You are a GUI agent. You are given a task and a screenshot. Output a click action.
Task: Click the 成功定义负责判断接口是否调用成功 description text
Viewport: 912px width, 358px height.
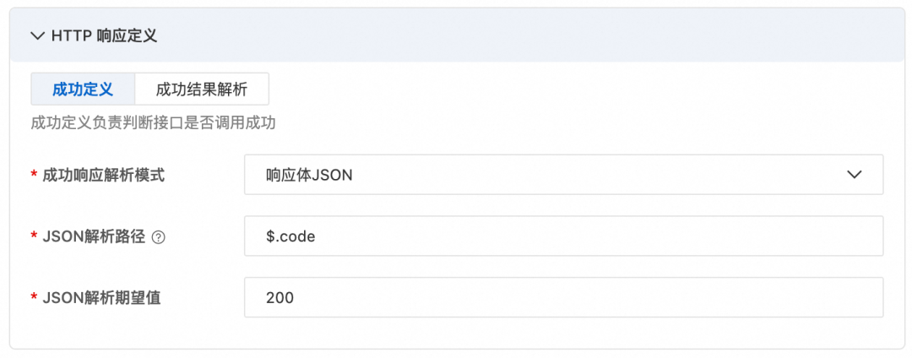(153, 123)
